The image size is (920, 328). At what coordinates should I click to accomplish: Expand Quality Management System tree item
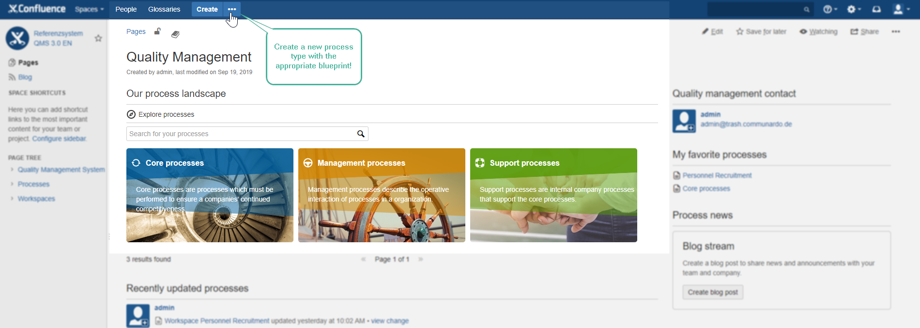pos(12,170)
